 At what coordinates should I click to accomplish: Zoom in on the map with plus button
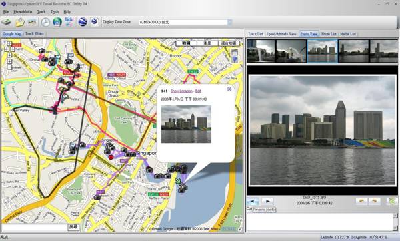[9, 61]
